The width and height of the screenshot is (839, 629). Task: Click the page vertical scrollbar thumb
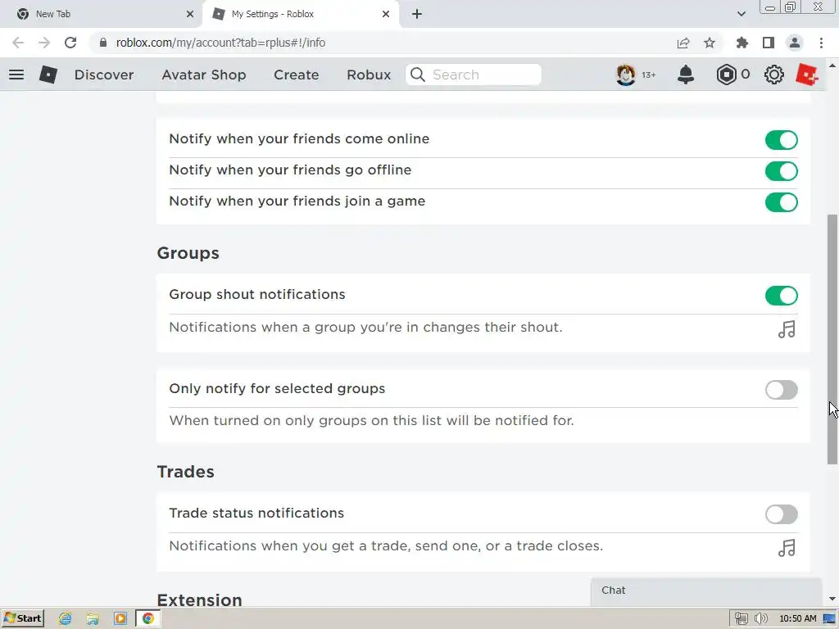[832, 339]
